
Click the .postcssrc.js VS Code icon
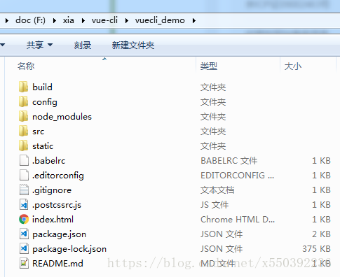[x=24, y=204]
